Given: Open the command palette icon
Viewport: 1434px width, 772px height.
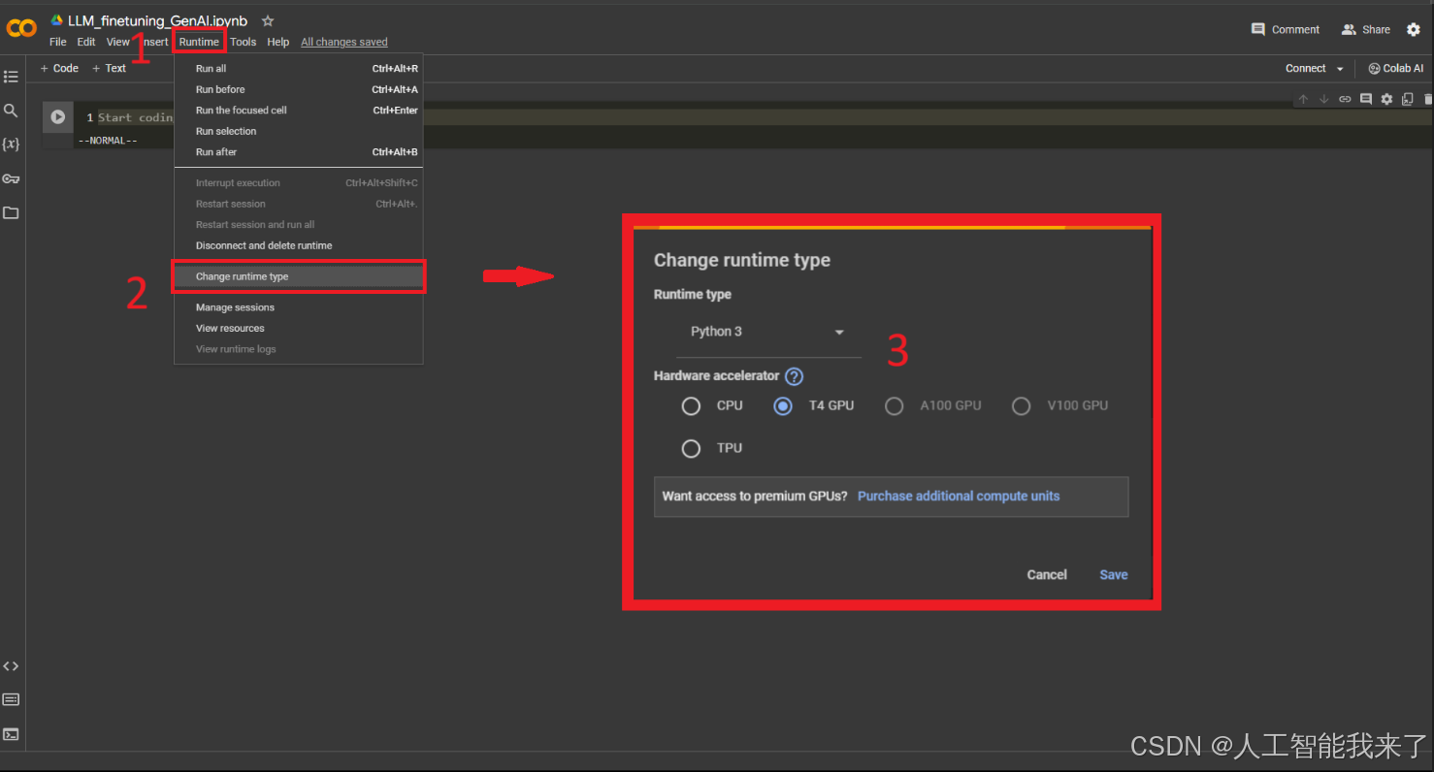Looking at the screenshot, I should (11, 699).
